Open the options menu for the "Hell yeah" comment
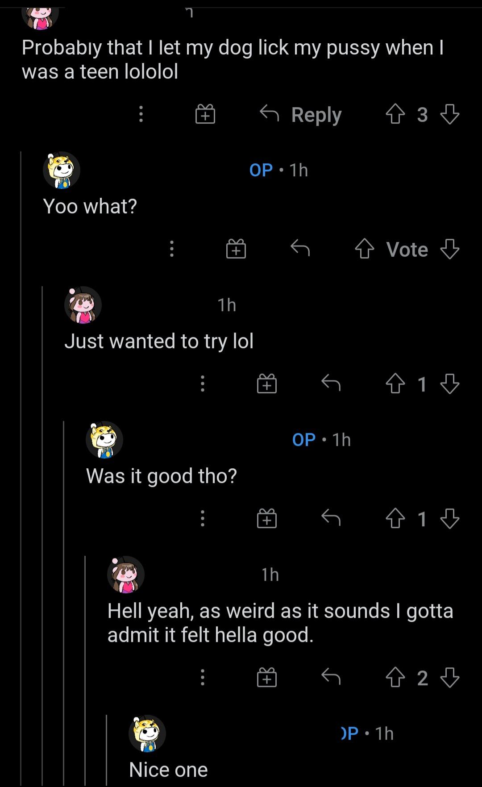Screen dimensions: 482x787 click(202, 678)
